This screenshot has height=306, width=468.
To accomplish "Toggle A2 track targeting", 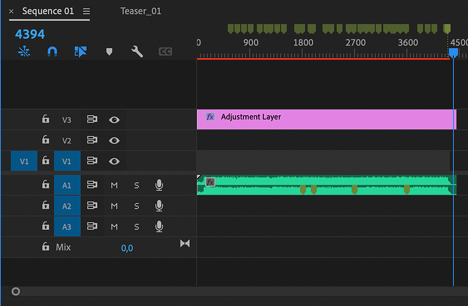I will click(67, 206).
